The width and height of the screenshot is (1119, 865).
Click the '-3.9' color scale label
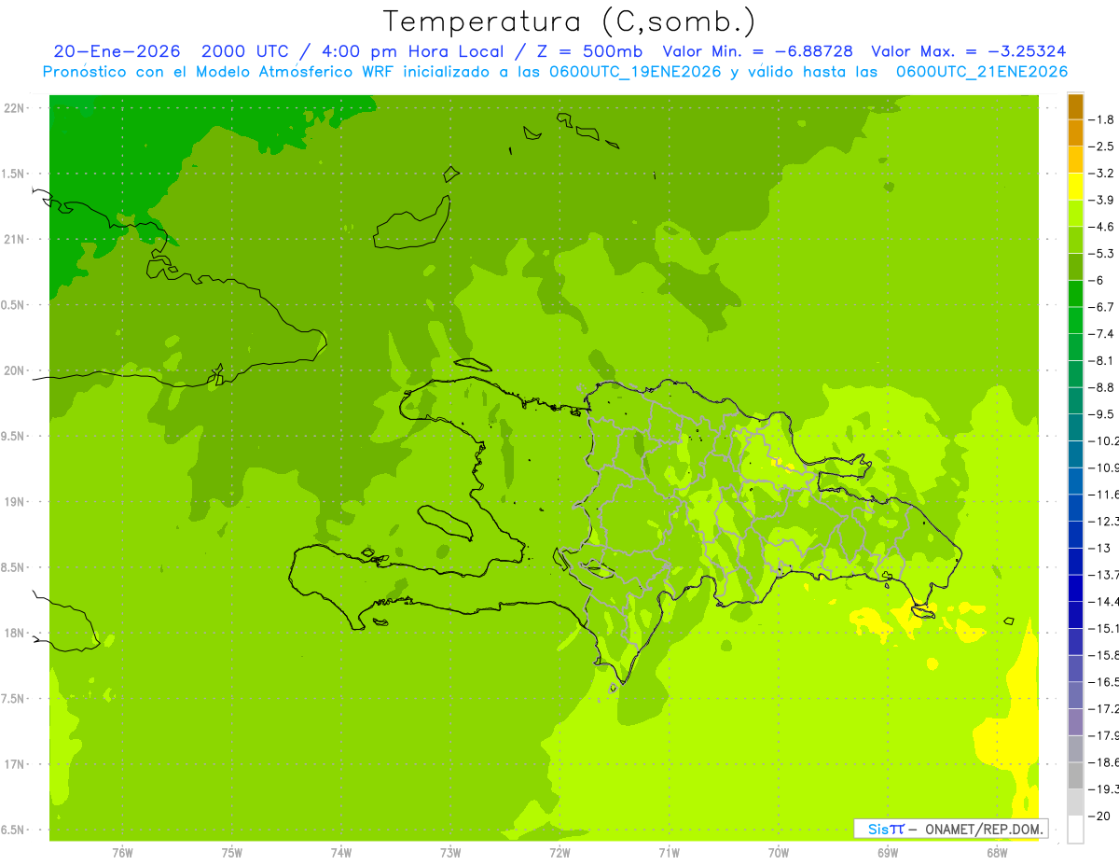click(x=1101, y=200)
